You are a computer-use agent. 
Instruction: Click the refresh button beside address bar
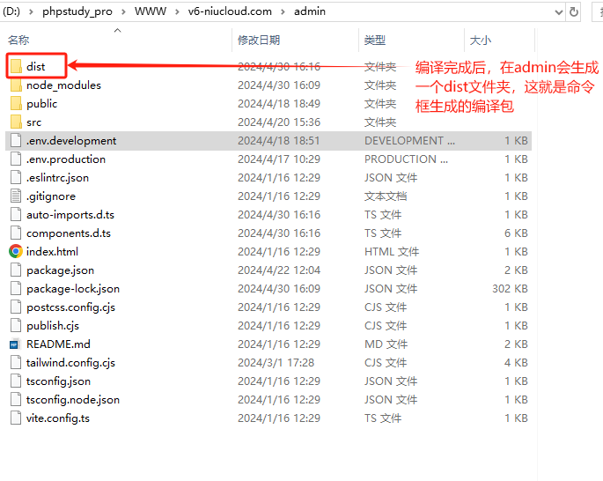(x=575, y=11)
